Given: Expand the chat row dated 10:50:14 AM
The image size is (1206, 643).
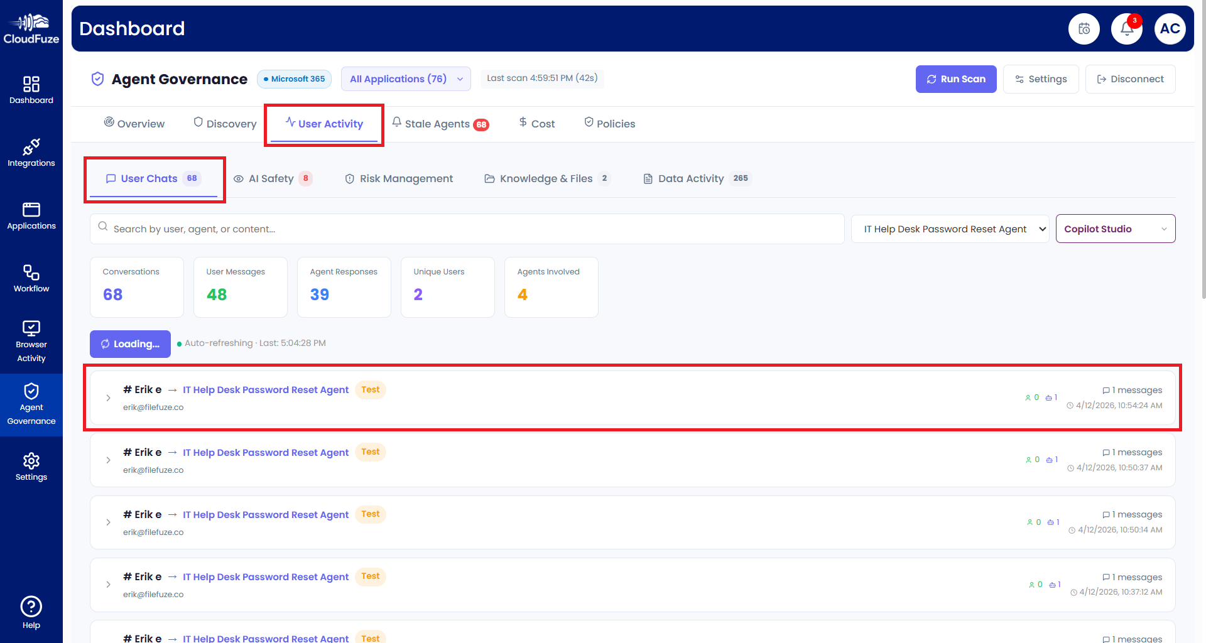Looking at the screenshot, I should (108, 522).
